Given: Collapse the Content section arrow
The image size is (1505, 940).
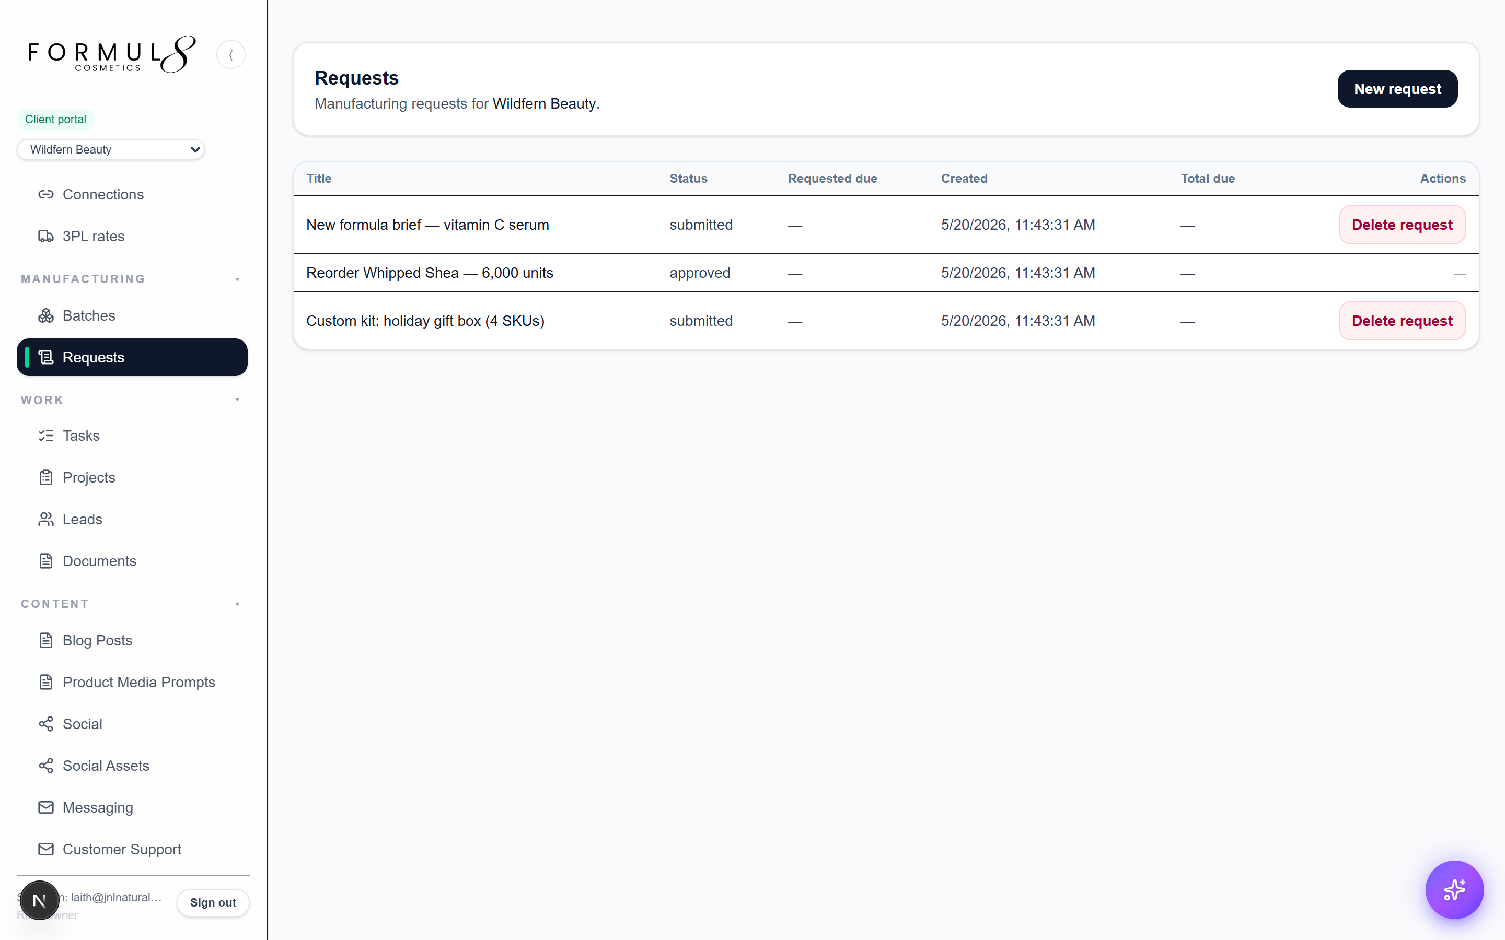Looking at the screenshot, I should click(x=238, y=604).
